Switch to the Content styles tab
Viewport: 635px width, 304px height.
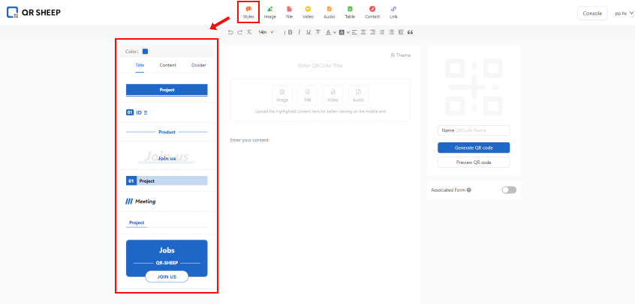[167, 65]
